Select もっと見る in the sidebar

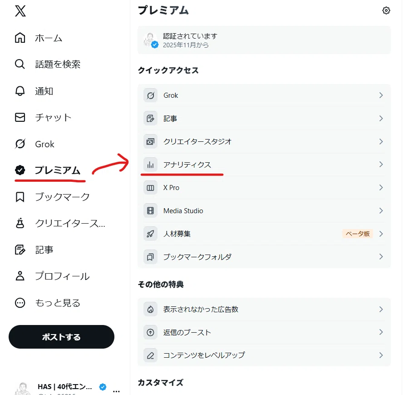coord(48,303)
